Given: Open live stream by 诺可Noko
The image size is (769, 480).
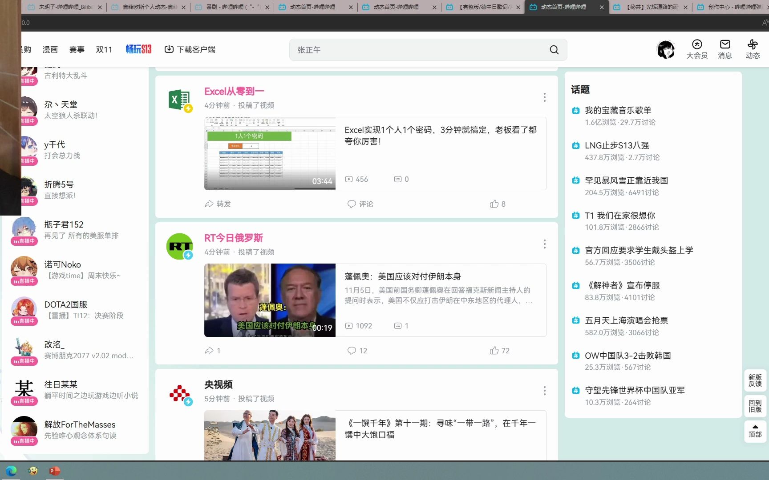Looking at the screenshot, I should (x=76, y=270).
